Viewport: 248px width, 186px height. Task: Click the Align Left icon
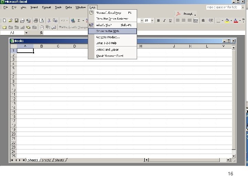point(178,20)
